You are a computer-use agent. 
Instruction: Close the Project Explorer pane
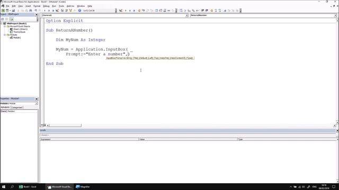click(37, 14)
